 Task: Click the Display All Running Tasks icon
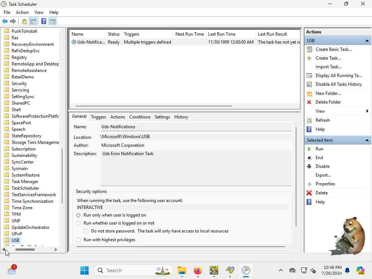pos(310,76)
